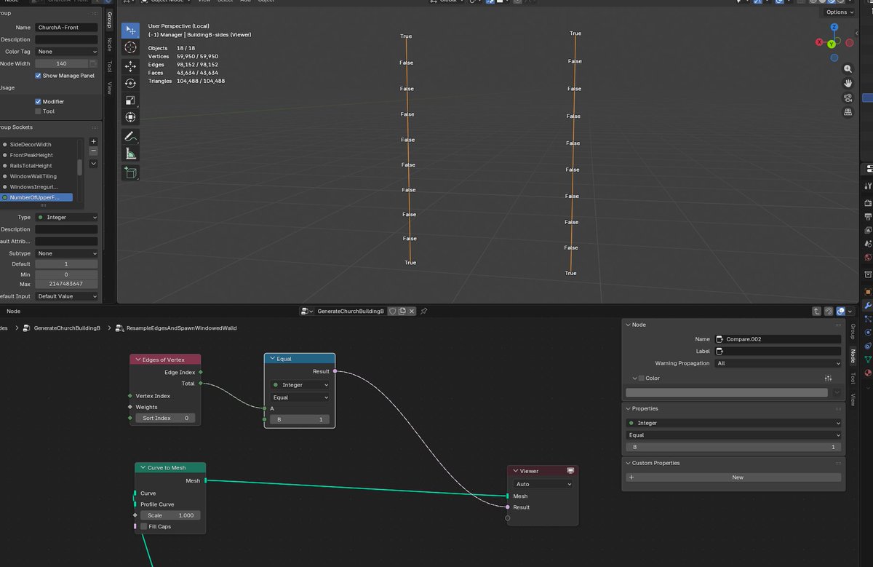The image size is (873, 567).
Task: Open the Node menu in node editor header
Action: [14, 311]
